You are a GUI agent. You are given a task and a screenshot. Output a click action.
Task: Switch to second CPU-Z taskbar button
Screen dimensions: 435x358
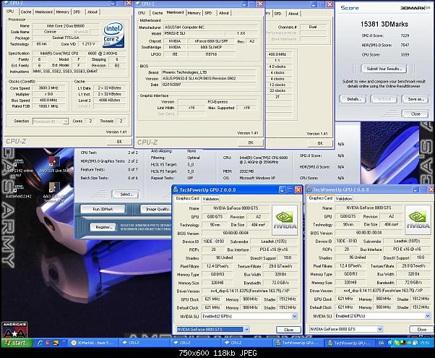click(x=196, y=343)
